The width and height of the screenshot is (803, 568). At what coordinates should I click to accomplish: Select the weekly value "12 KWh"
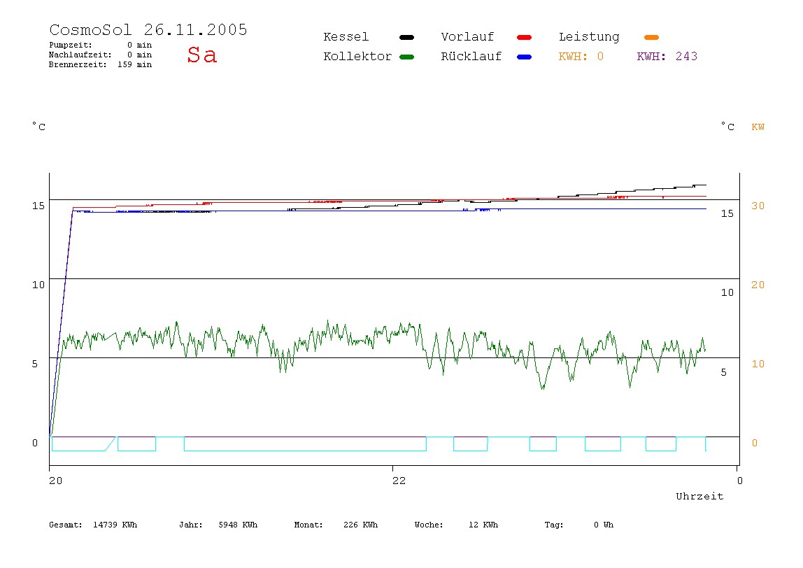[483, 525]
